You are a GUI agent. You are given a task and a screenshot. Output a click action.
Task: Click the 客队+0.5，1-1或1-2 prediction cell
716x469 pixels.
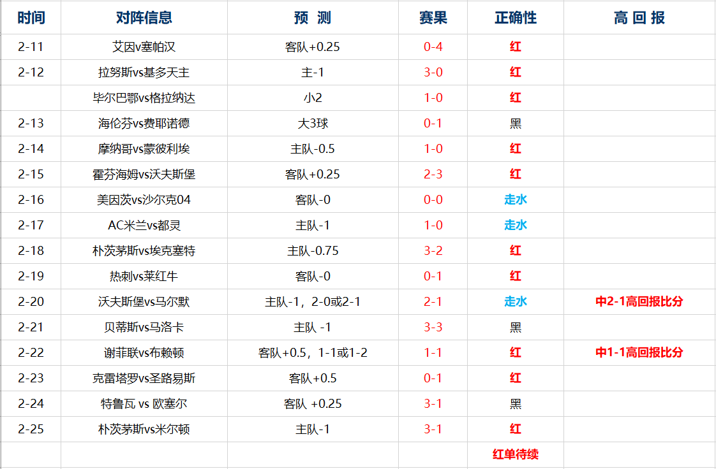click(x=313, y=353)
